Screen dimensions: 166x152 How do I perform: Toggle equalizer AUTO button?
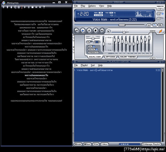(x=92, y=49)
